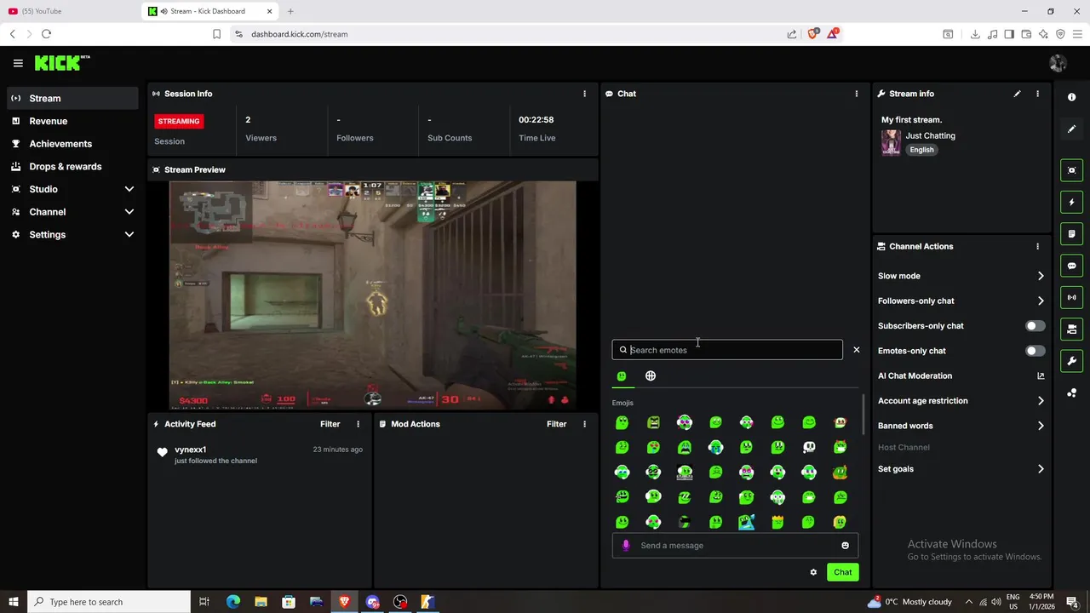Toggle the document widget icon in sidebar
The image size is (1090, 613).
1071,234
